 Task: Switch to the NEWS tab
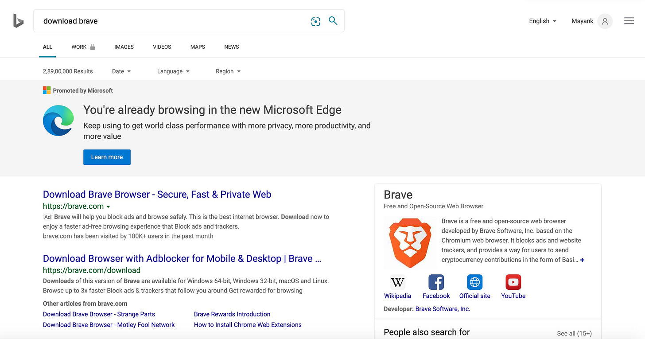click(232, 47)
